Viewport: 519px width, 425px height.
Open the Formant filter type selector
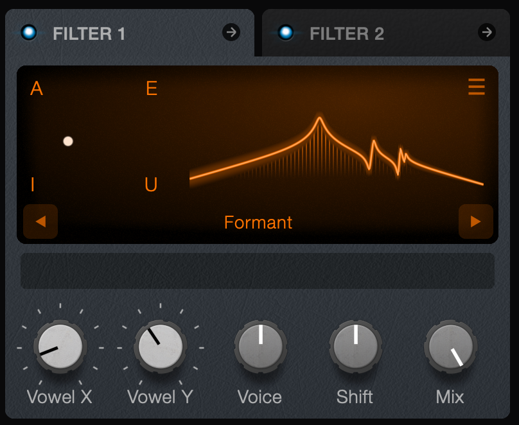pyautogui.click(x=258, y=222)
